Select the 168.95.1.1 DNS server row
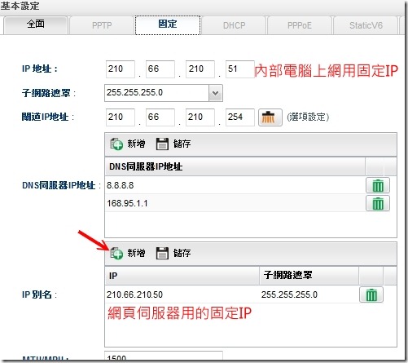The image size is (408, 363). 235,203
